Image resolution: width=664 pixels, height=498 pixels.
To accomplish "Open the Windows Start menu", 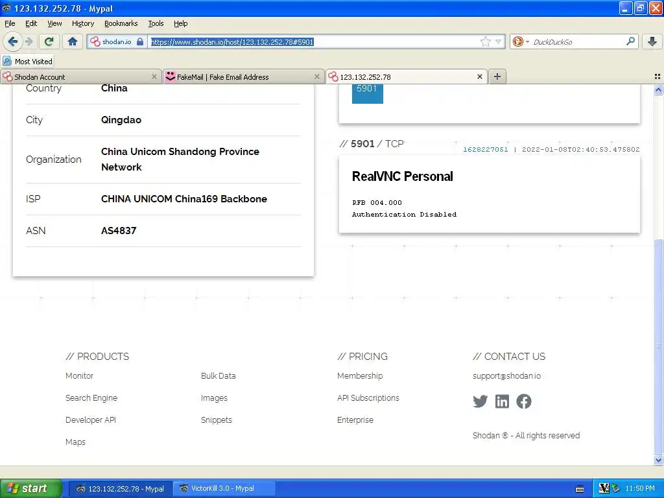I will tap(30, 488).
